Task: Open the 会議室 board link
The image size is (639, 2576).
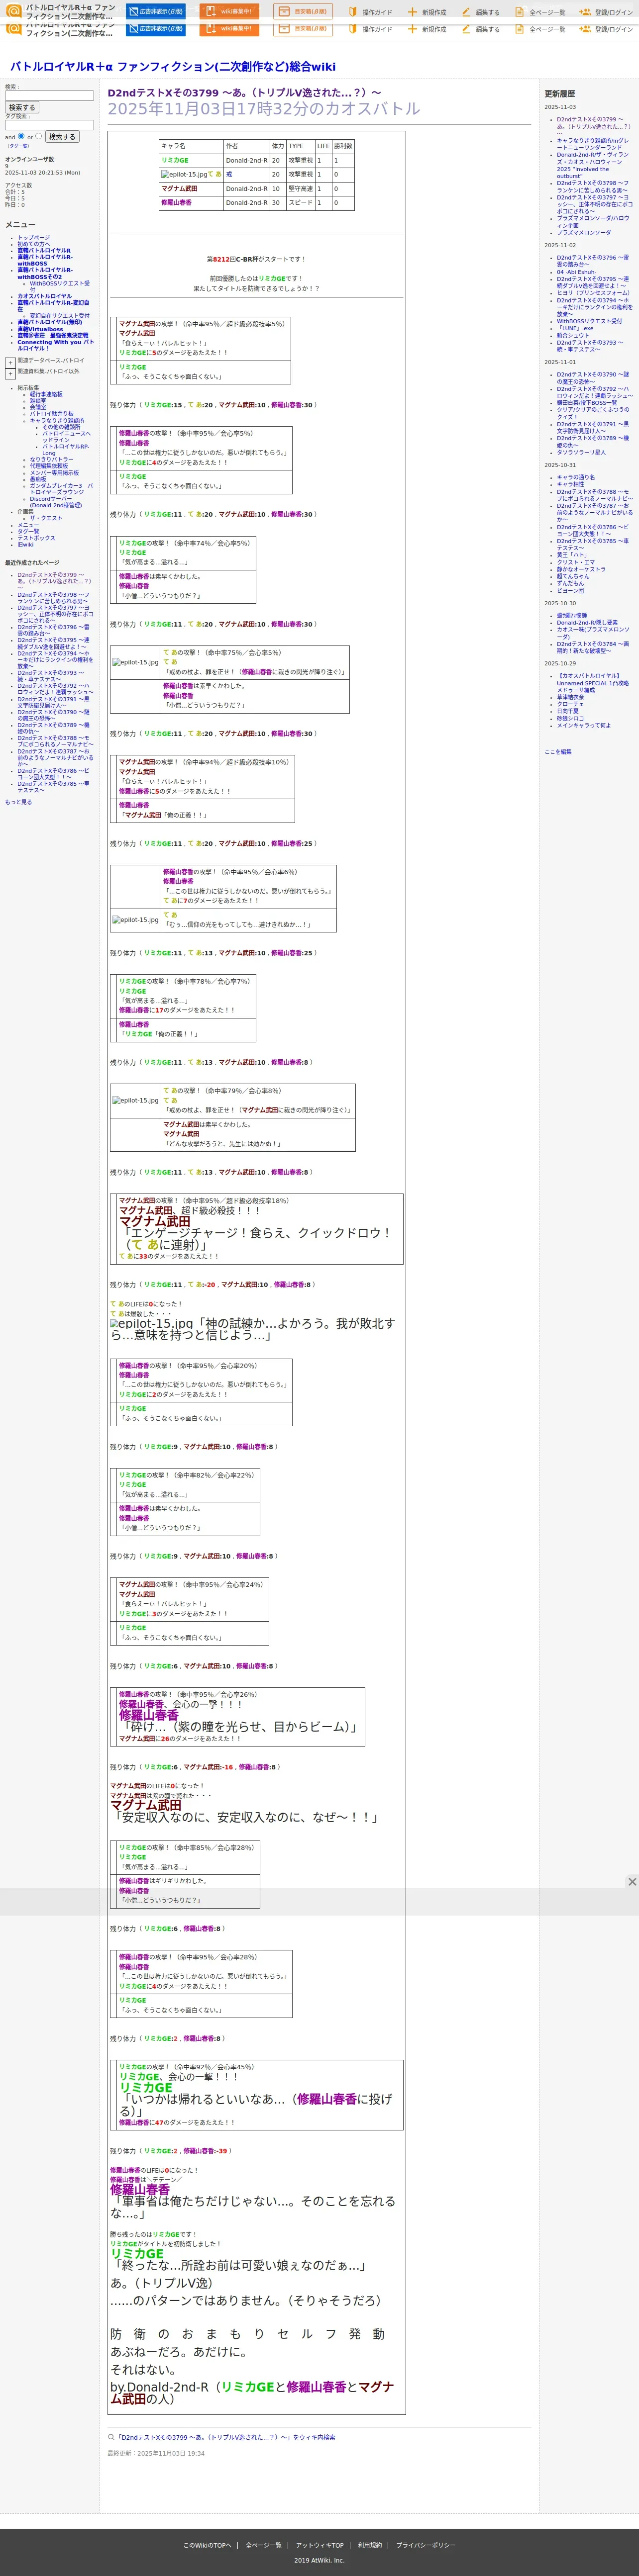Action: click(37, 407)
